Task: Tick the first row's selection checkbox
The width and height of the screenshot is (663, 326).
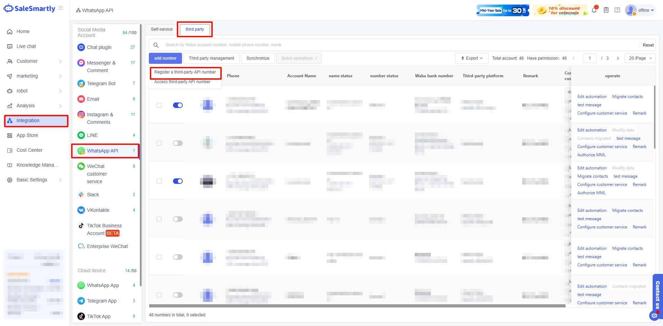Action: coord(159,105)
